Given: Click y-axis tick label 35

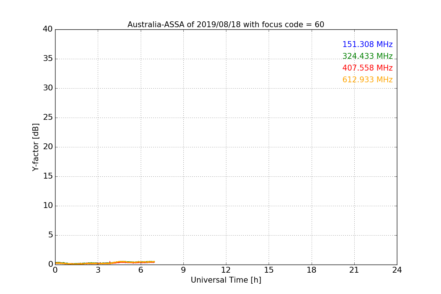Looking at the screenshot, I should 48,58.
